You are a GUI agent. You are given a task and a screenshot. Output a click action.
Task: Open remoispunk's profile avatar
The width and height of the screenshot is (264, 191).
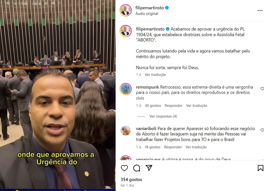126,89
